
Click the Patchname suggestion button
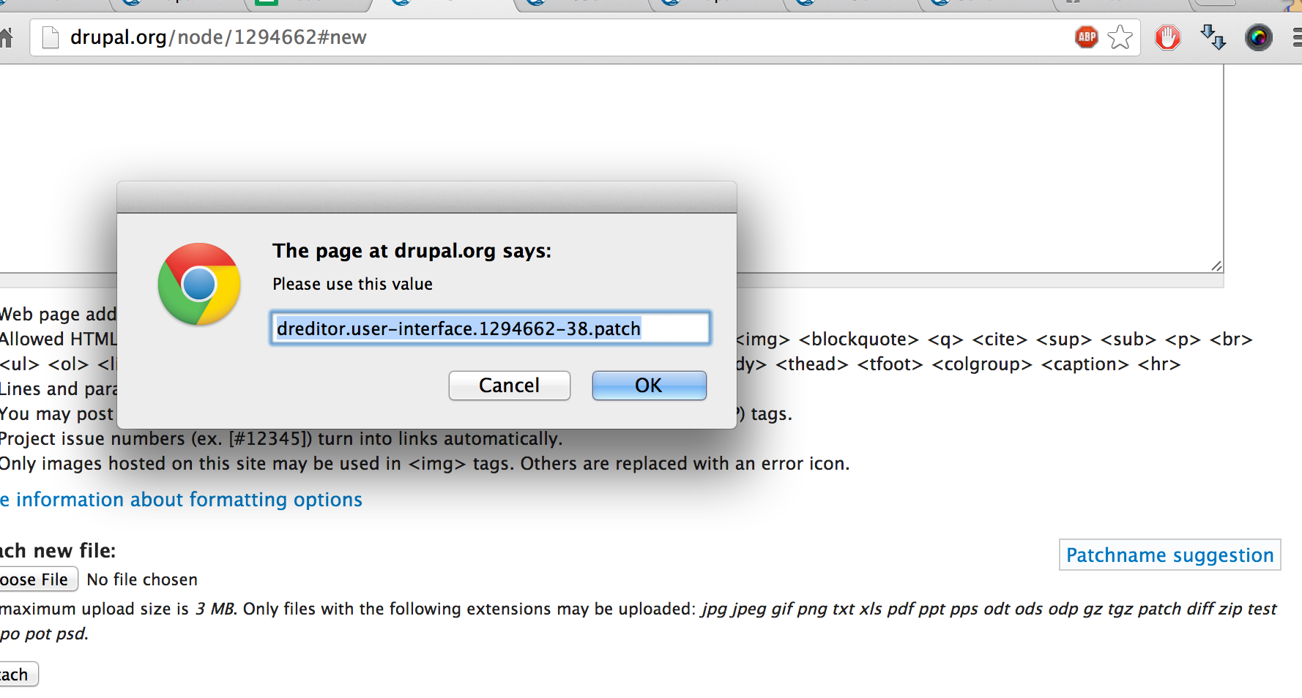point(1169,555)
